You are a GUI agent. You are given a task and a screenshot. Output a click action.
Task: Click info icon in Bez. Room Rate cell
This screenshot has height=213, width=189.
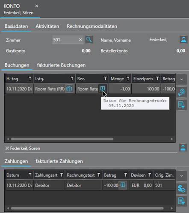pos(103,88)
